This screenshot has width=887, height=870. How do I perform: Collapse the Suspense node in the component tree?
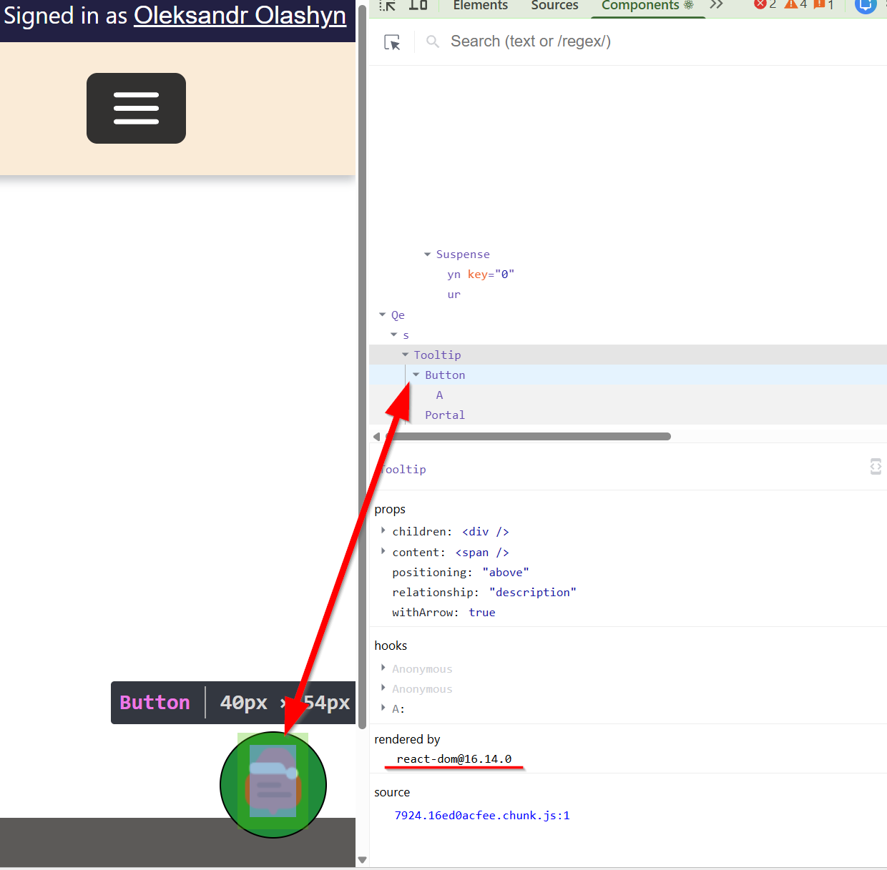pos(426,254)
